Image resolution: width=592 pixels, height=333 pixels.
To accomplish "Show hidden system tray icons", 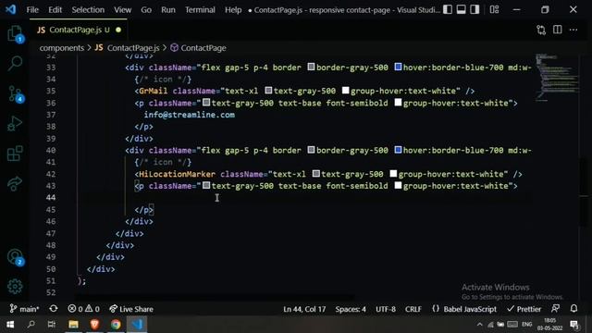I will point(479,325).
